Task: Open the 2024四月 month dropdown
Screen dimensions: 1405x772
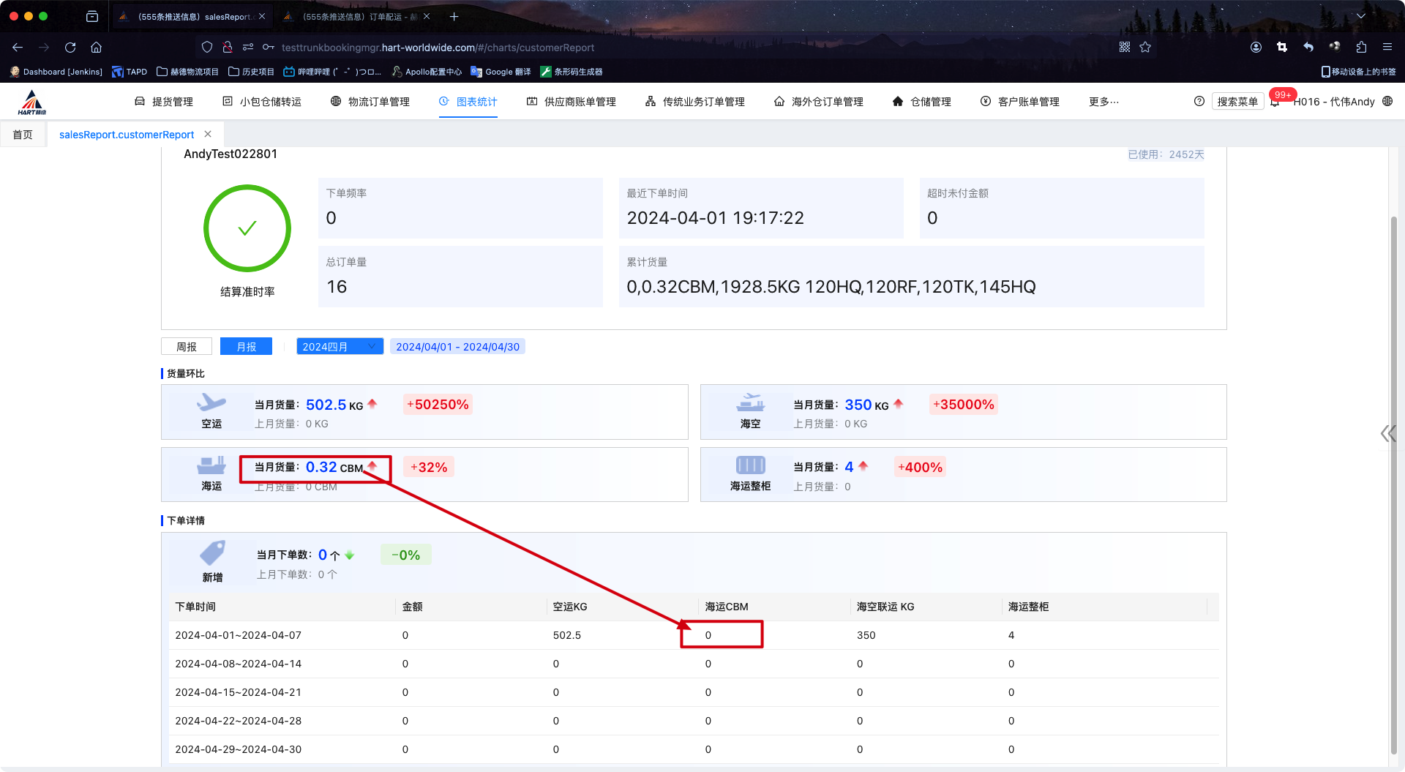Action: click(x=340, y=347)
